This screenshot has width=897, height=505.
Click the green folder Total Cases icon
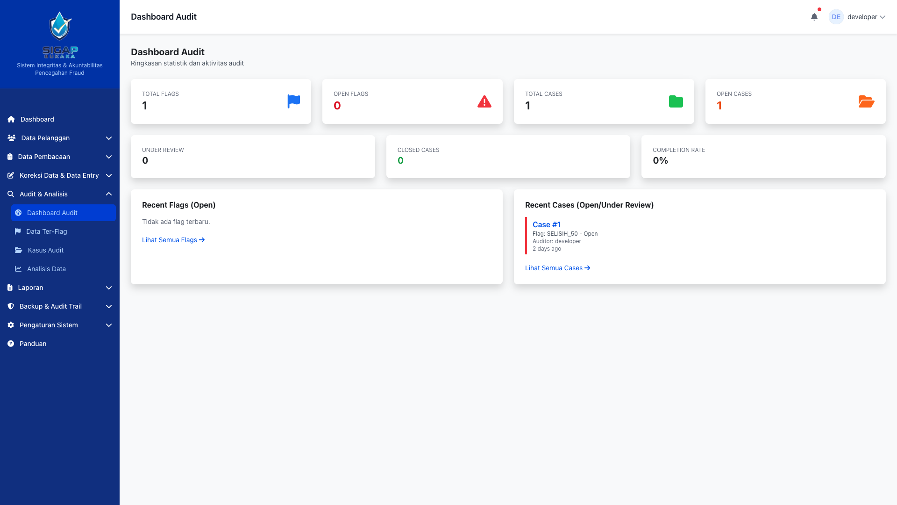[x=676, y=101]
